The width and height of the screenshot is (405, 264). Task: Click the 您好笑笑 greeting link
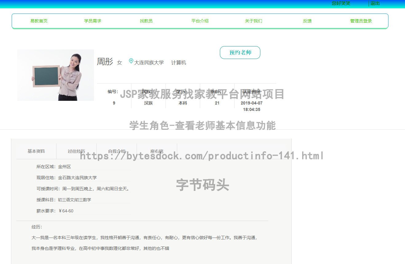click(x=340, y=3)
